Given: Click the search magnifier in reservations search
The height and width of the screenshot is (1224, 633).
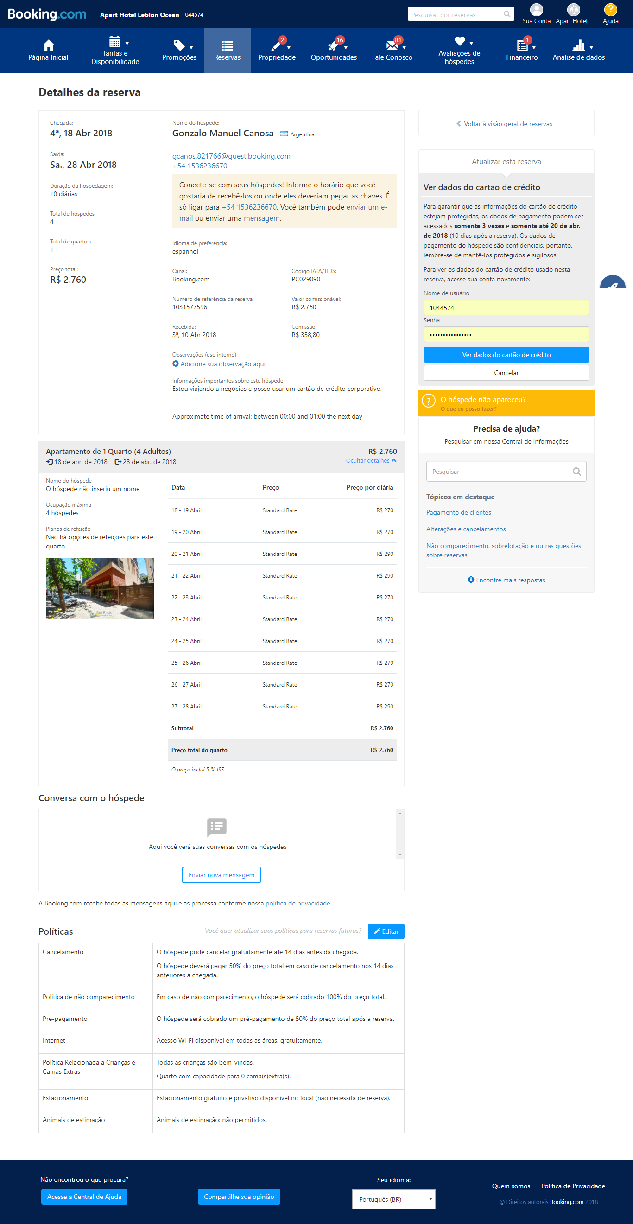Looking at the screenshot, I should (507, 14).
